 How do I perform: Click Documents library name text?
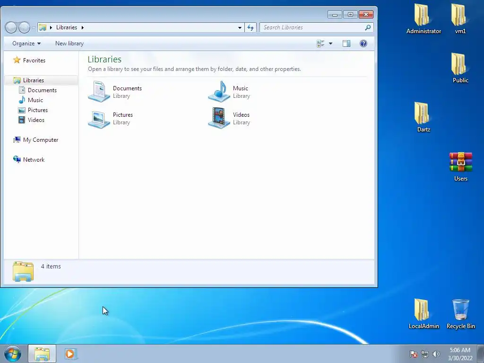(x=127, y=88)
